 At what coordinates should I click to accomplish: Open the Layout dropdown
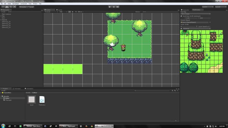click(221, 7)
